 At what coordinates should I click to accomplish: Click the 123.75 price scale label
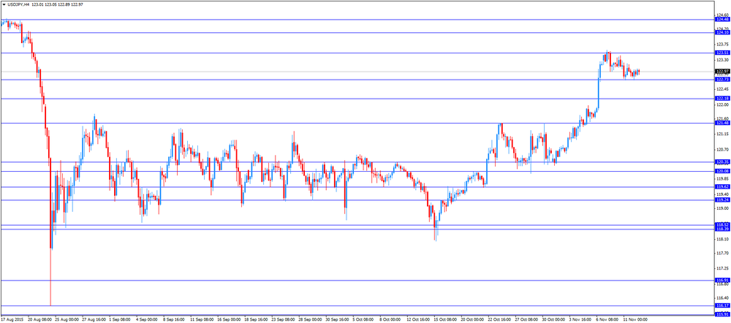point(723,45)
